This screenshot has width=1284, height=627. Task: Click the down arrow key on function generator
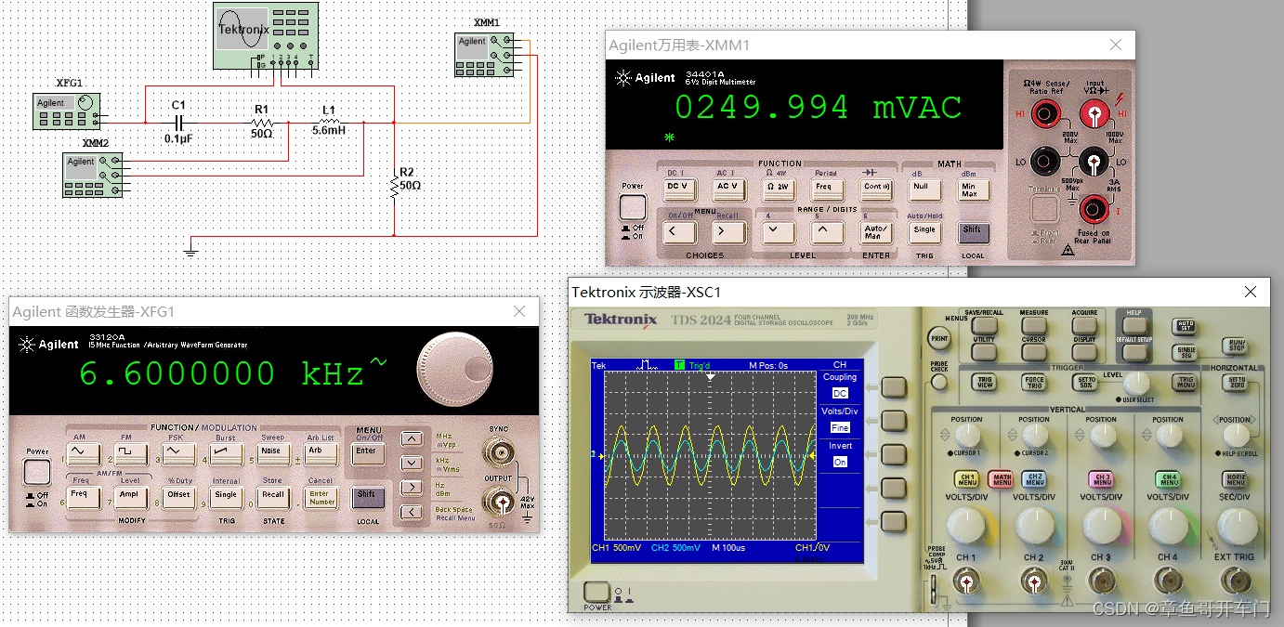(410, 463)
